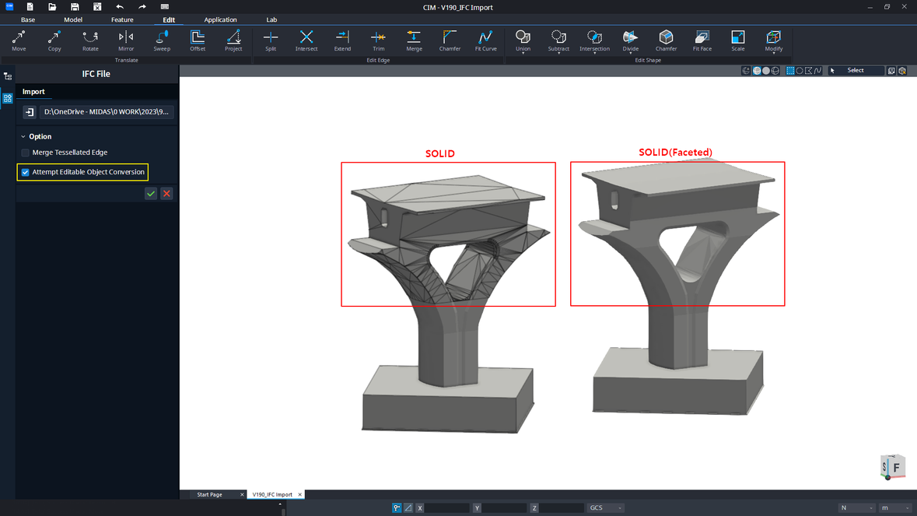Undo the last action
917x516 pixels.
[x=120, y=7]
